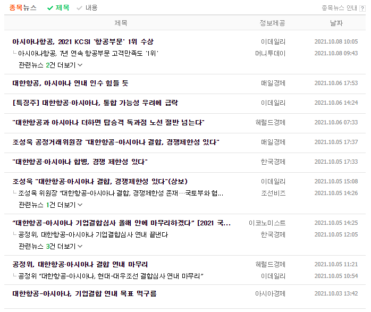This screenshot has width=371, height=312.
Task: Expand 관련뉴스 1건 더보기
Action: click(x=50, y=205)
